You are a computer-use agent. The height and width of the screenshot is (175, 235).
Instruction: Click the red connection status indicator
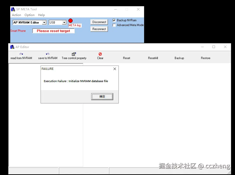[x=70, y=21]
